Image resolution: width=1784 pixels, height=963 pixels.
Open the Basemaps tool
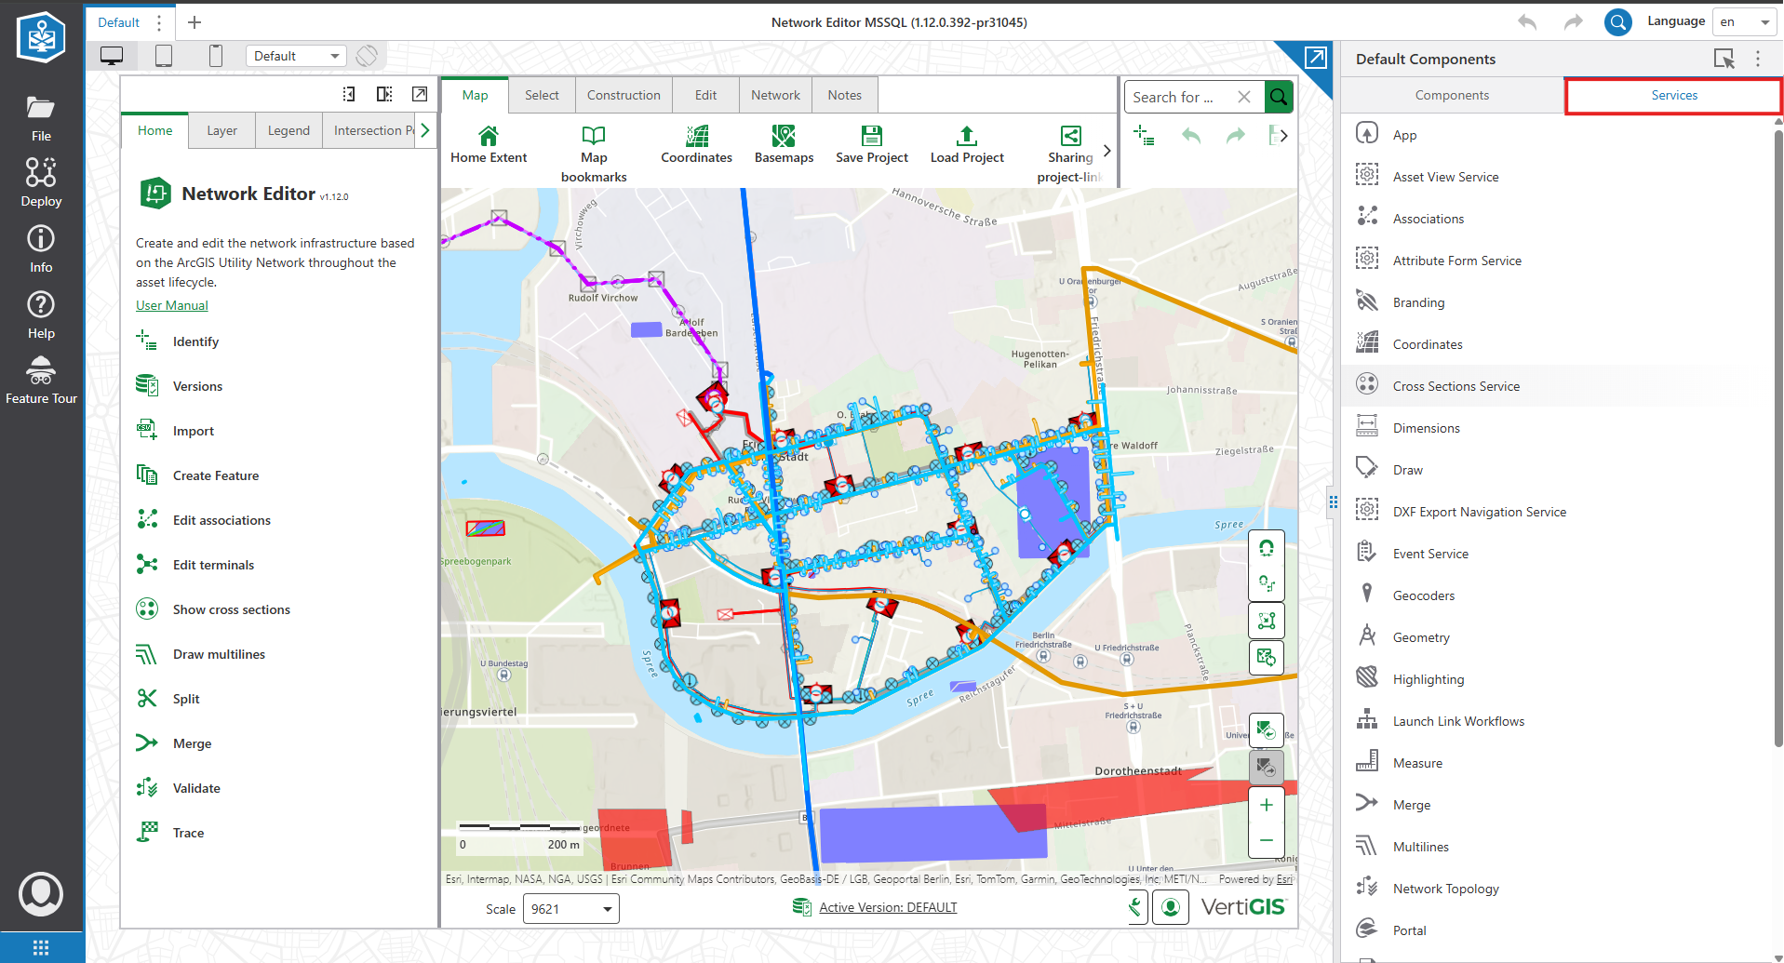(x=784, y=145)
